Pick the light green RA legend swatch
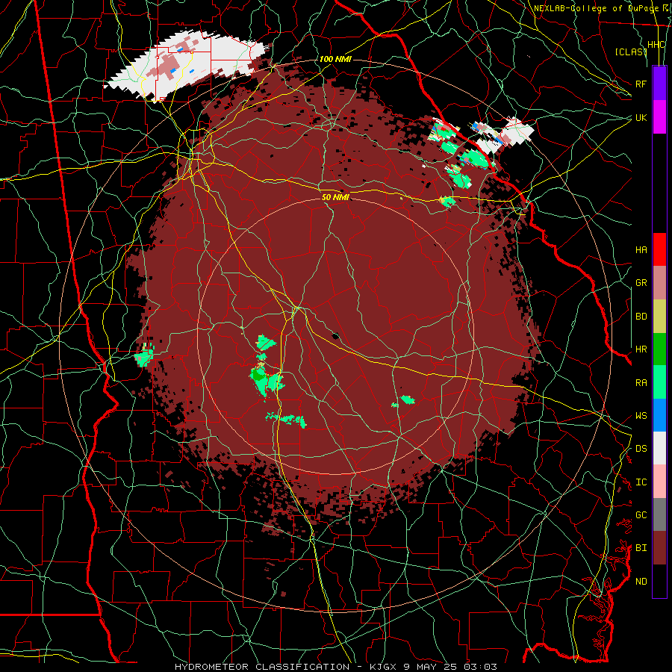The image size is (672, 672). point(659,382)
